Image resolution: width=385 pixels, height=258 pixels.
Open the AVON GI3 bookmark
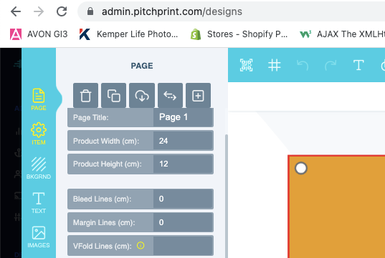(x=39, y=34)
